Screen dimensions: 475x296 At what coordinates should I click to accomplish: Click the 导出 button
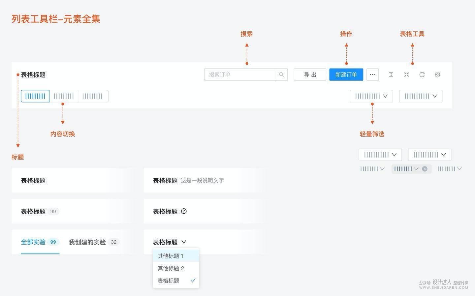(x=310, y=74)
